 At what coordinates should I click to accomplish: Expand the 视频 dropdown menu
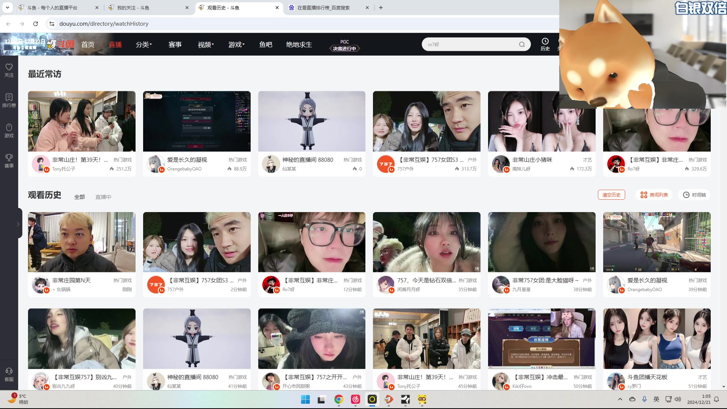[x=206, y=44]
